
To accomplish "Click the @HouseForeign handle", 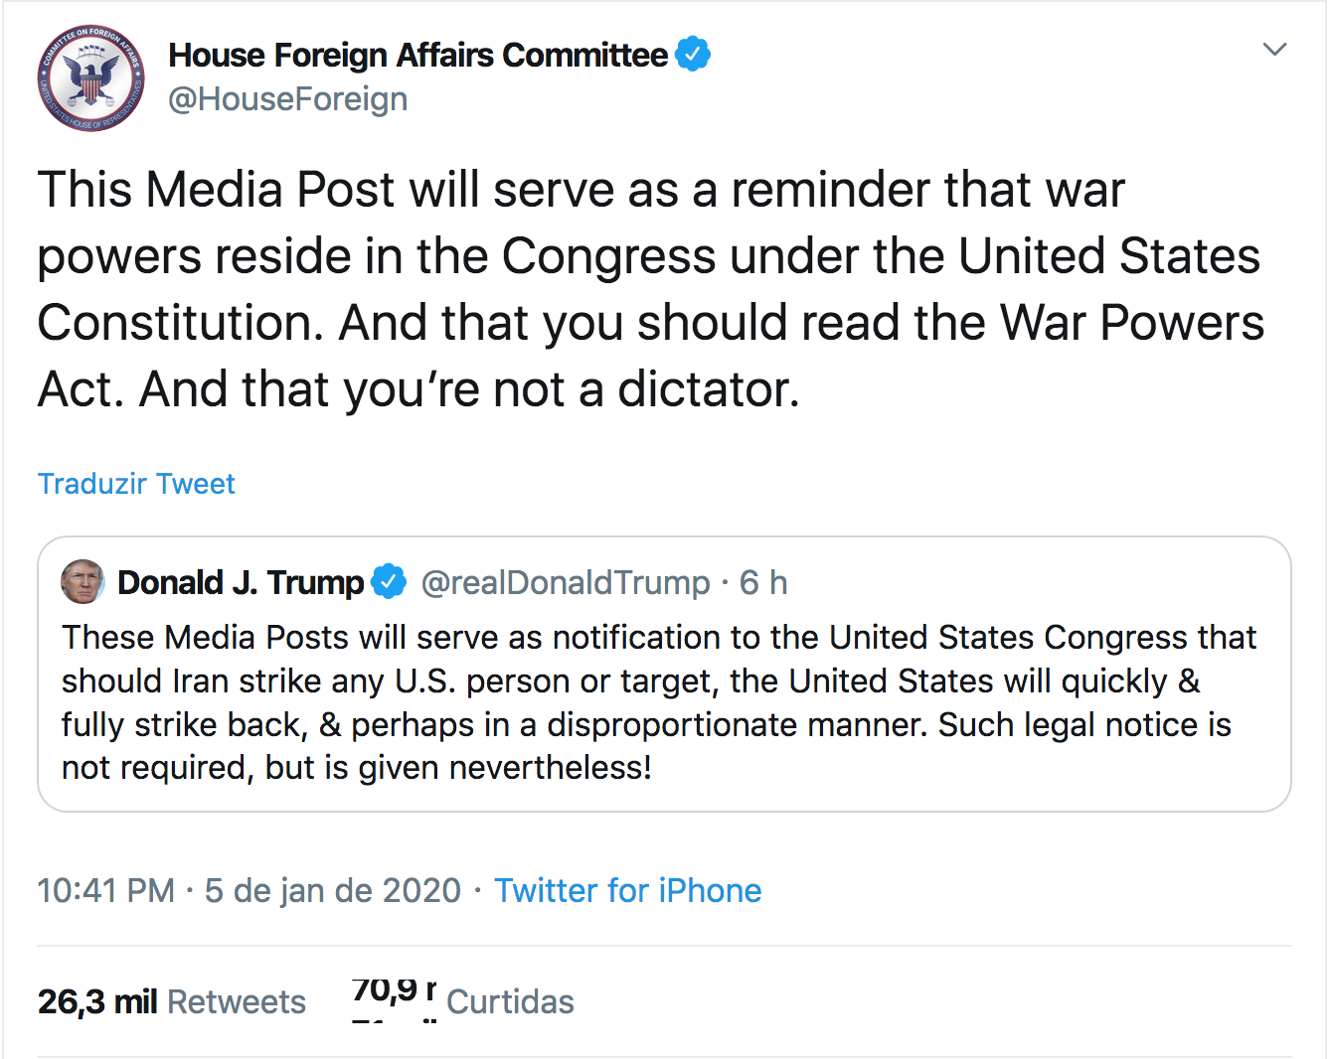I will [288, 99].
